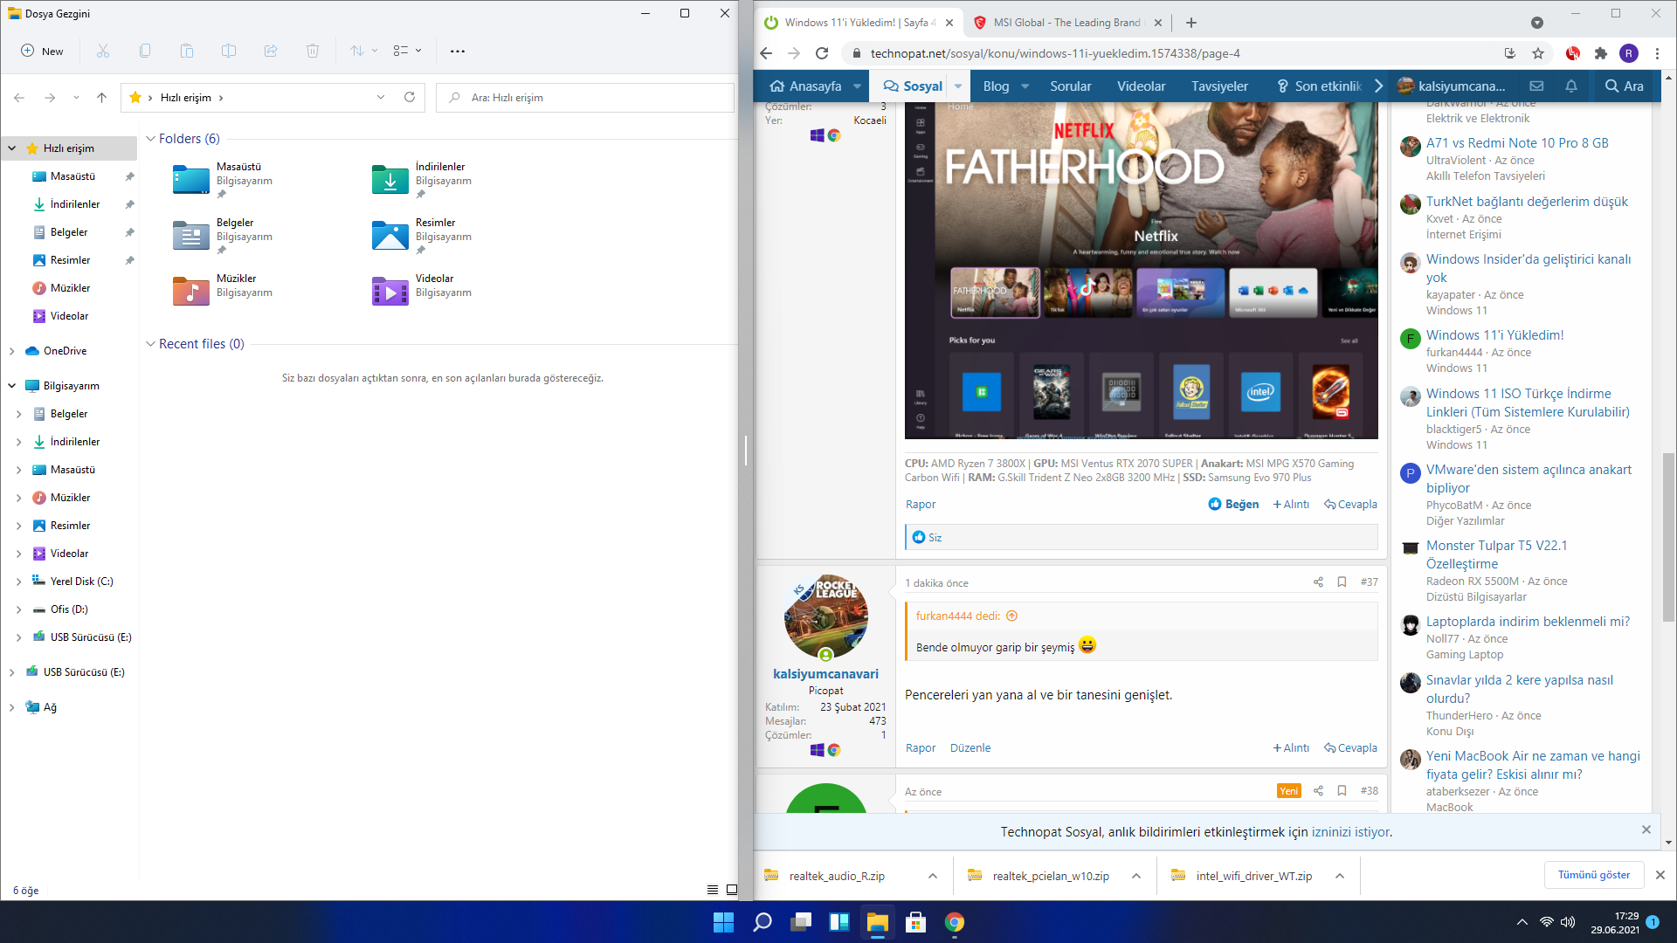Open the Sorular menu item on Technopat
1677x943 pixels.
(1070, 86)
